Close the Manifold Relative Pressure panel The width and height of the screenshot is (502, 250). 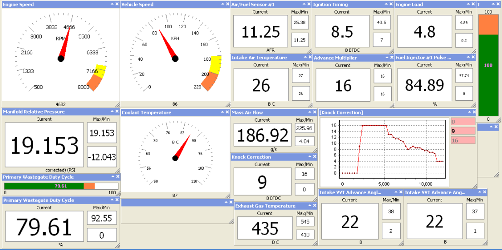(117, 112)
